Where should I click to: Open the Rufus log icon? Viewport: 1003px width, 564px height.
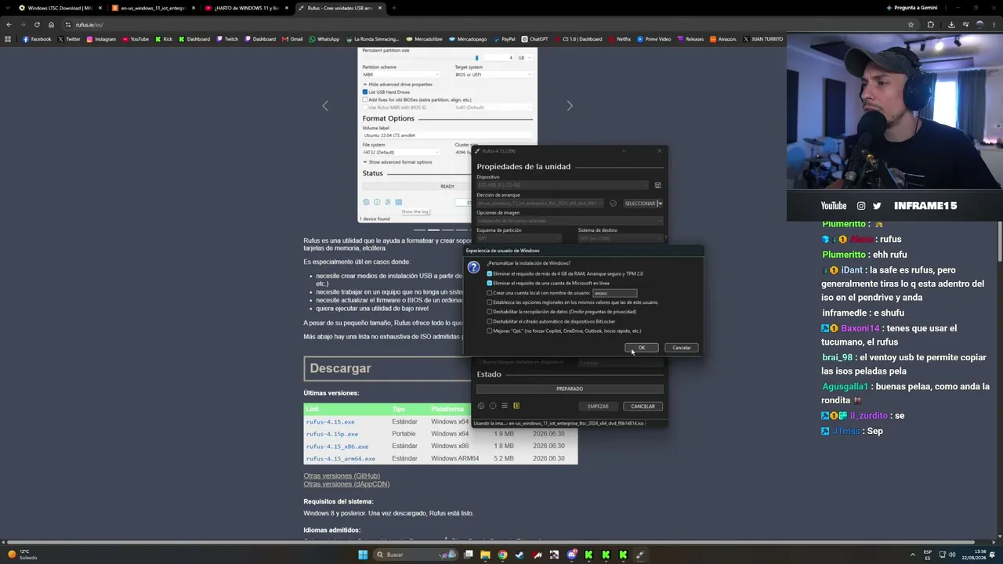tap(516, 406)
